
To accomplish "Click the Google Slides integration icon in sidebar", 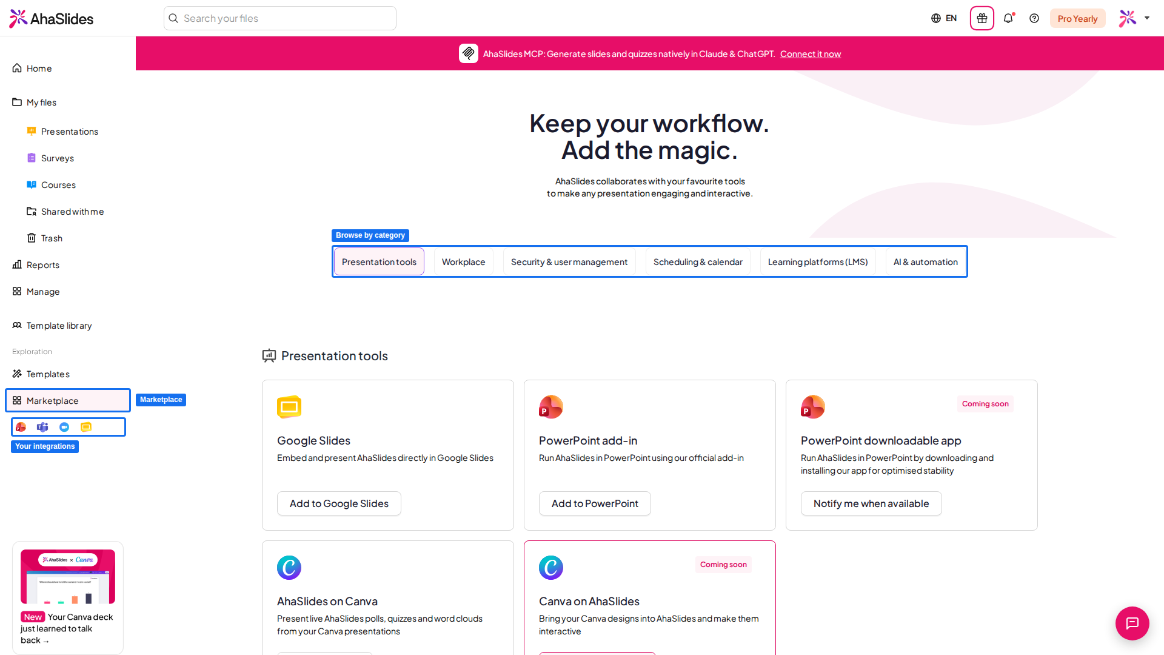I will [86, 427].
